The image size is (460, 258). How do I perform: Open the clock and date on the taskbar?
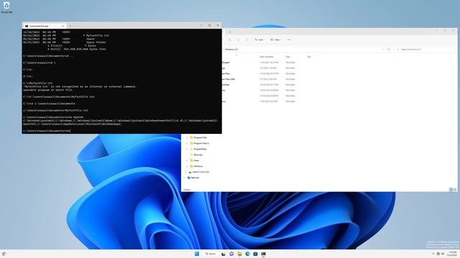(452, 254)
